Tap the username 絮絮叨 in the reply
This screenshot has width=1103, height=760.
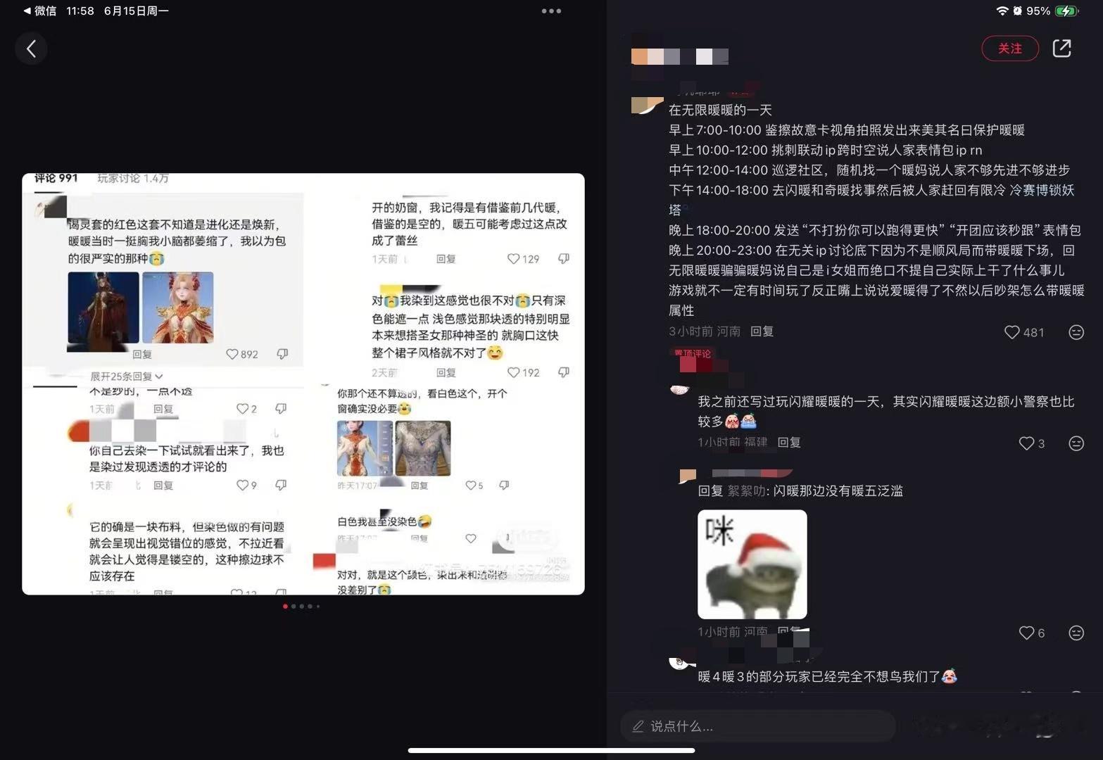pos(745,491)
